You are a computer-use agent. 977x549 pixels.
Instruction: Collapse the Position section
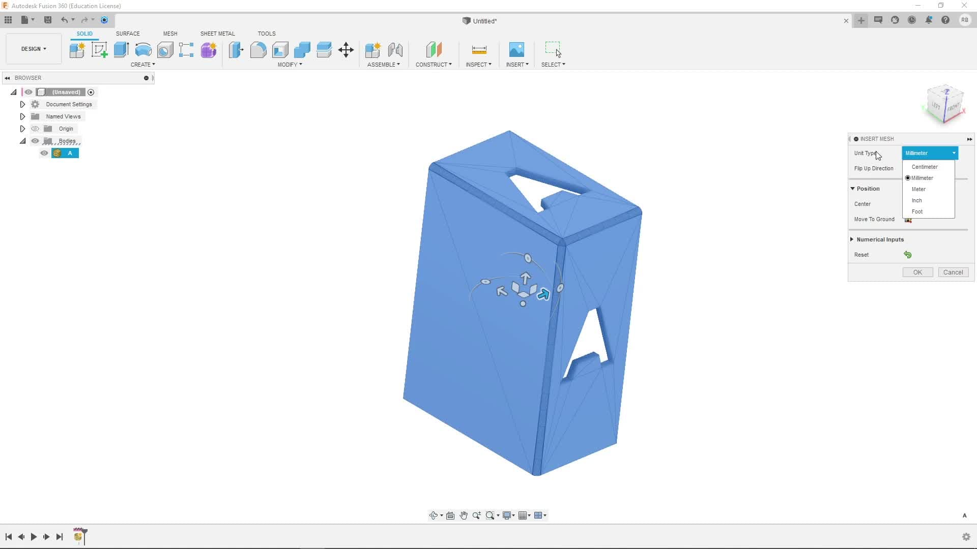click(x=852, y=189)
